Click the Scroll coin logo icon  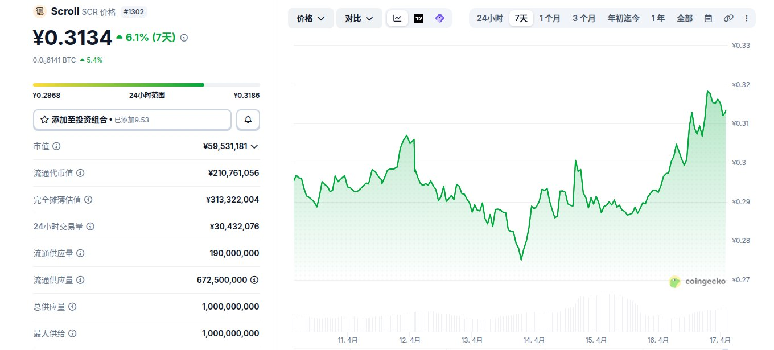[x=40, y=11]
